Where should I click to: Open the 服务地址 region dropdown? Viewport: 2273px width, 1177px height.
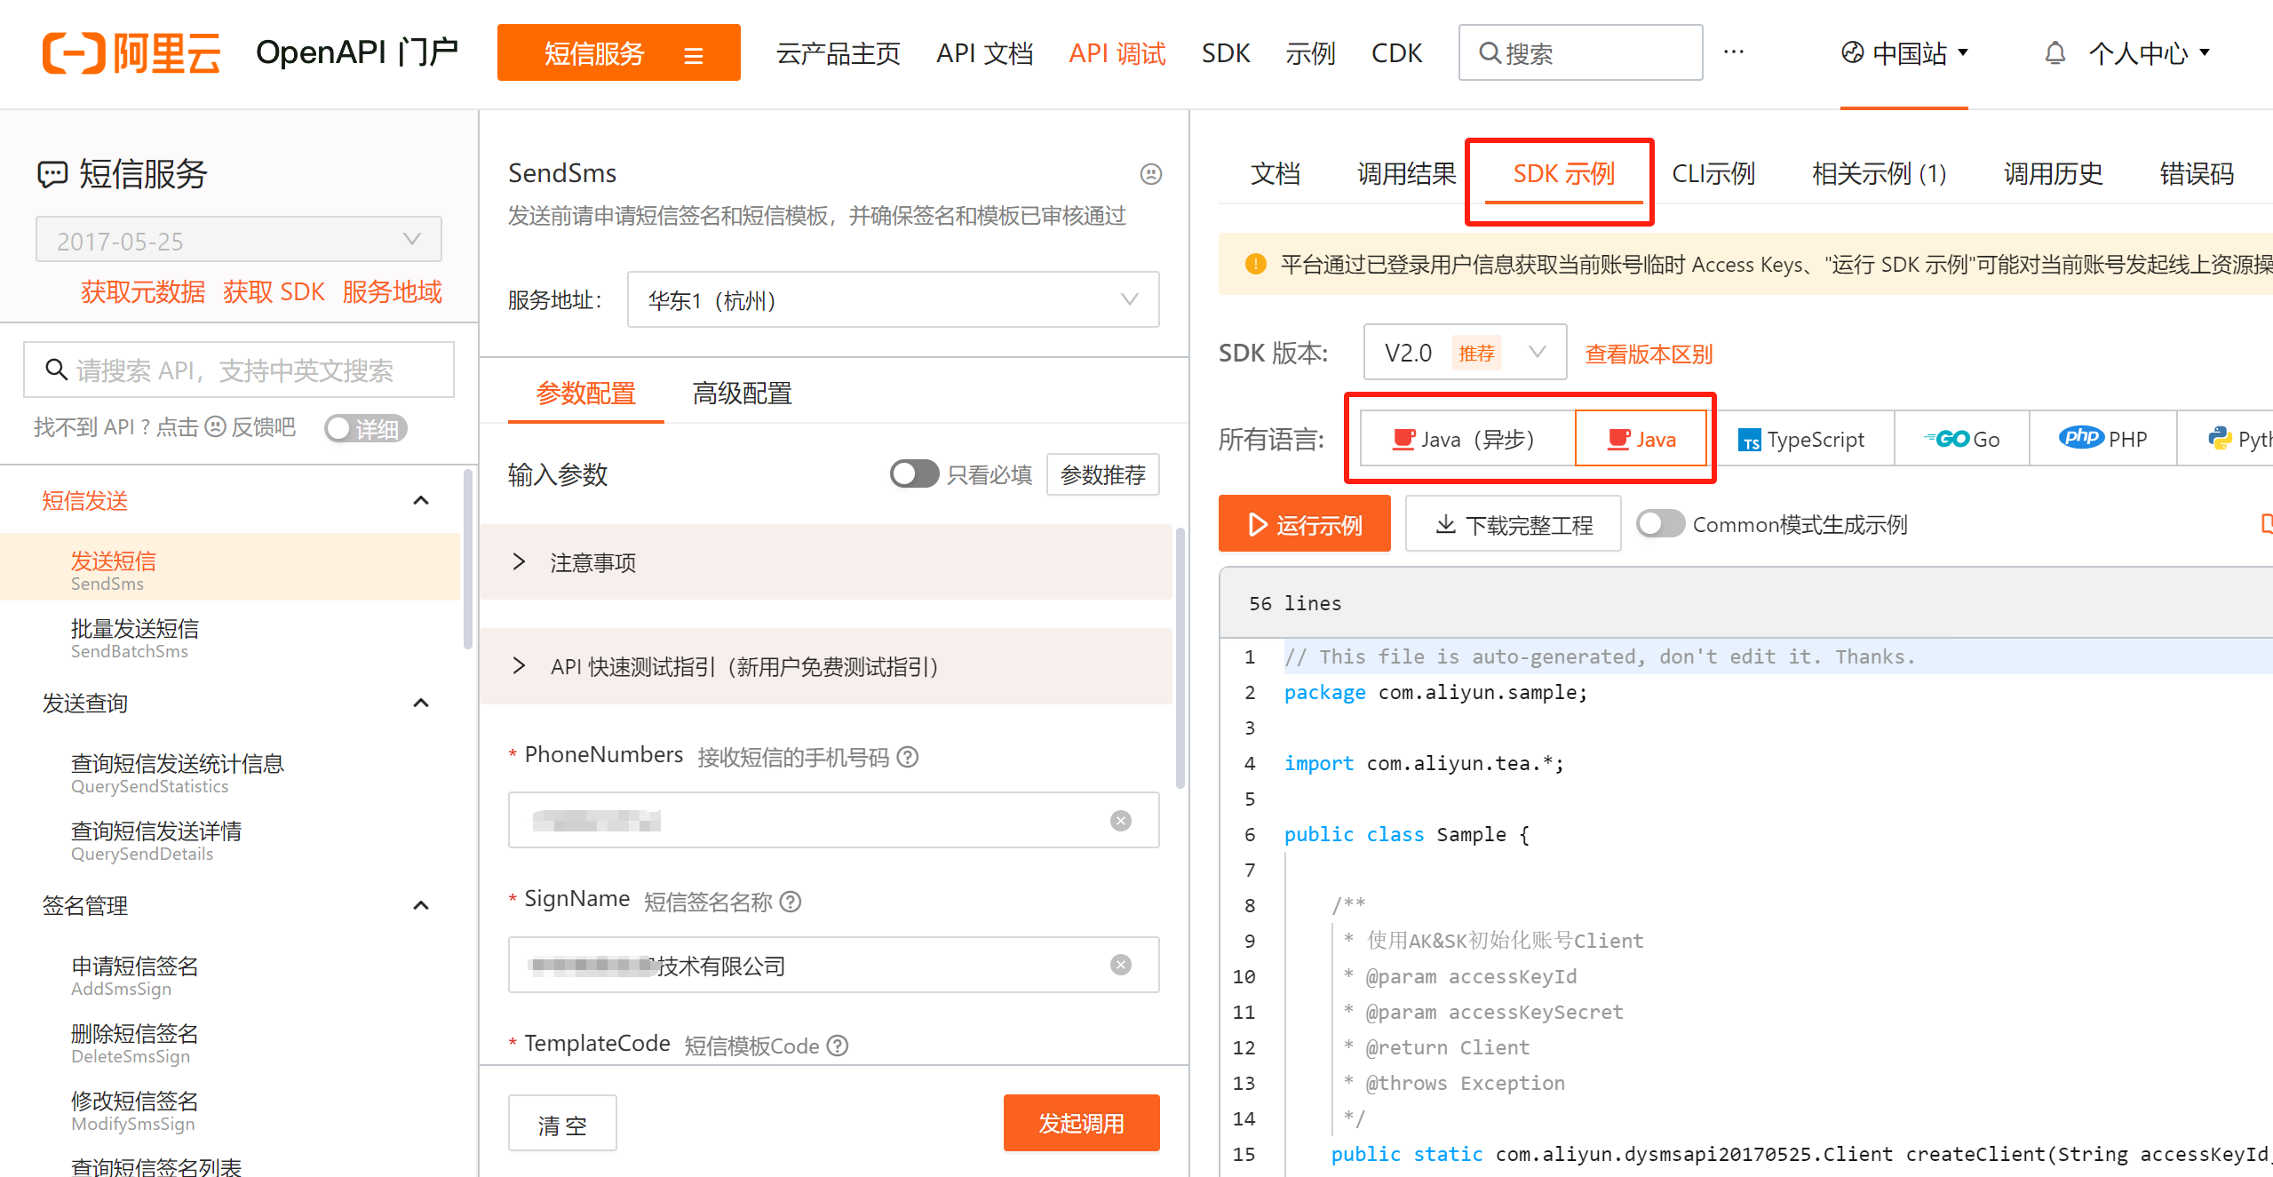pyautogui.click(x=893, y=300)
